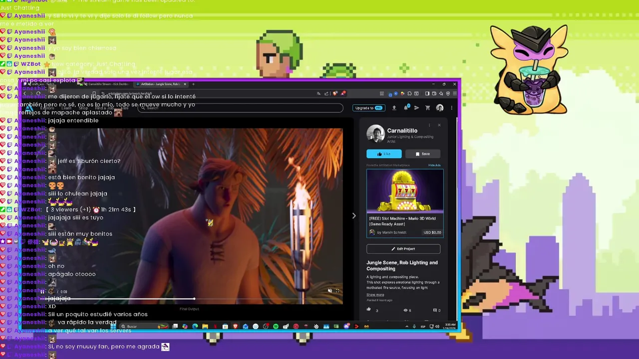This screenshot has height=359, width=639.
Task: Open the Shop menu on ArtStation
Action: 83,108
